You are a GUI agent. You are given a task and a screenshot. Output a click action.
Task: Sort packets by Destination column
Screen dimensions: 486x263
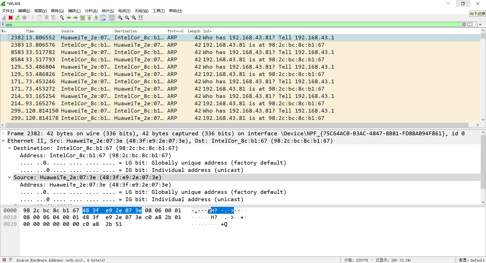[140, 31]
